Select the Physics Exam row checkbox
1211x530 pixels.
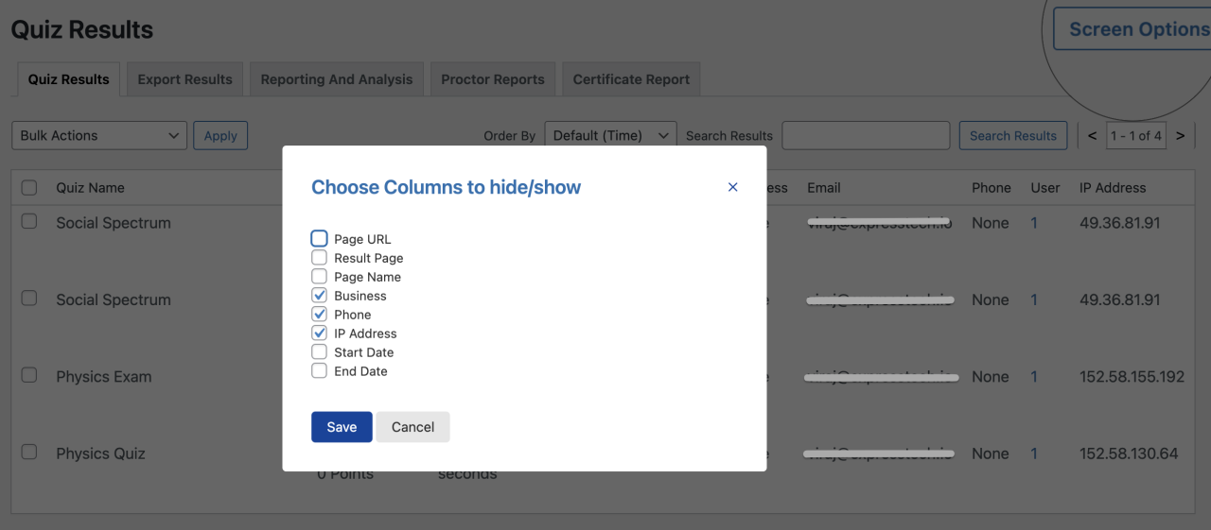pyautogui.click(x=29, y=375)
